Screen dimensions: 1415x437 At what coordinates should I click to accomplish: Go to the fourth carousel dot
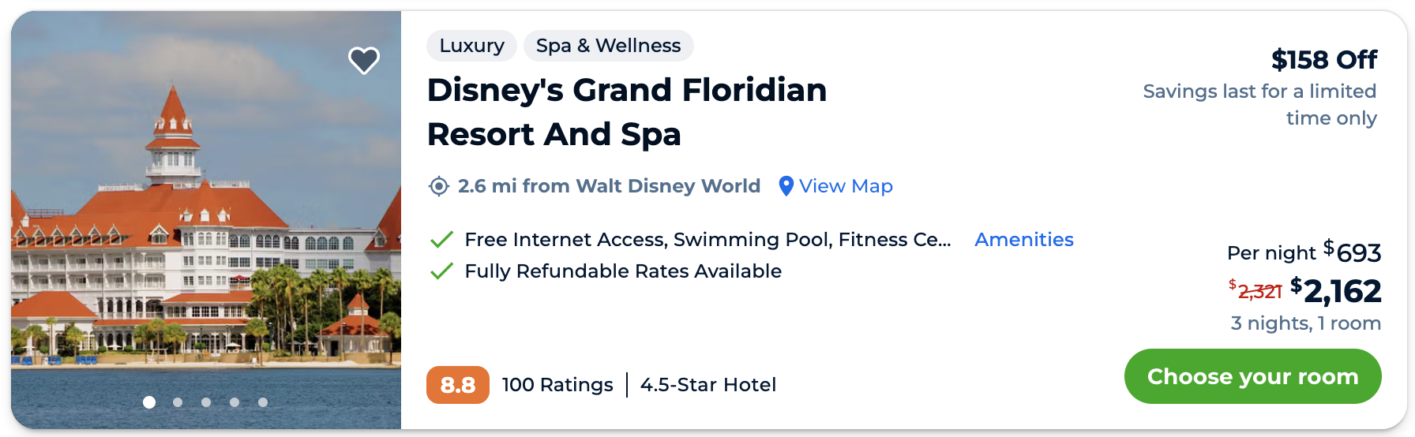coord(235,402)
